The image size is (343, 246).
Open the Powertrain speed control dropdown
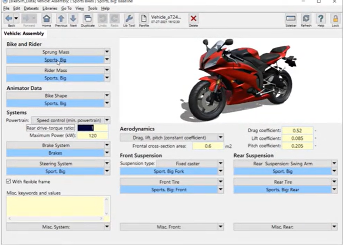tap(71, 120)
